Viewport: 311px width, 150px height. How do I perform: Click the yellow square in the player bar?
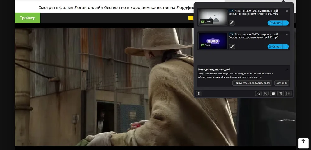click(191, 18)
